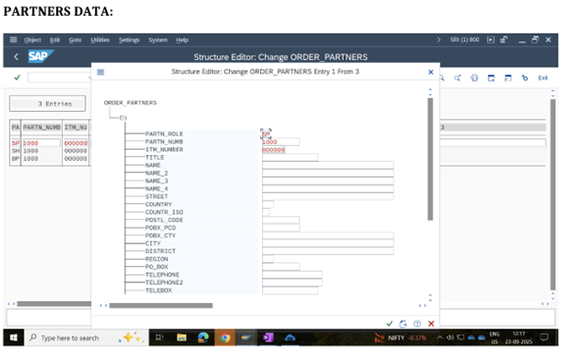
Task: Select the DISTRICT tree label
Action: (x=161, y=251)
